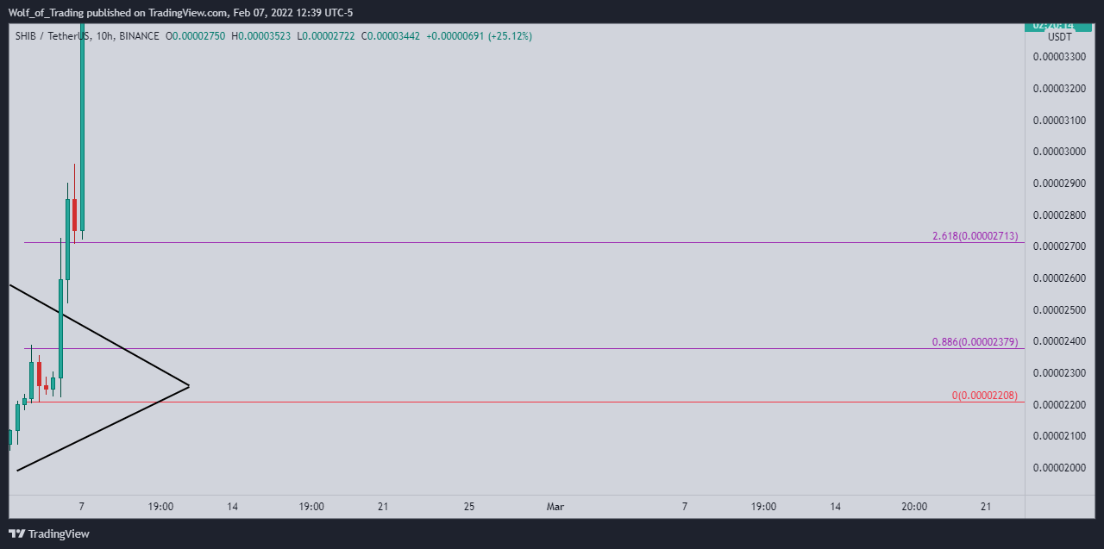Image resolution: width=1104 pixels, height=549 pixels.
Task: Click the 0.00002100 price axis label
Action: tap(1059, 436)
